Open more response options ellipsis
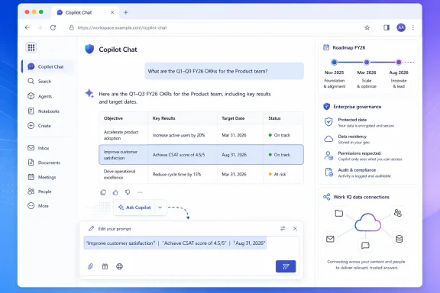The width and height of the screenshot is (440, 293). 140,192
